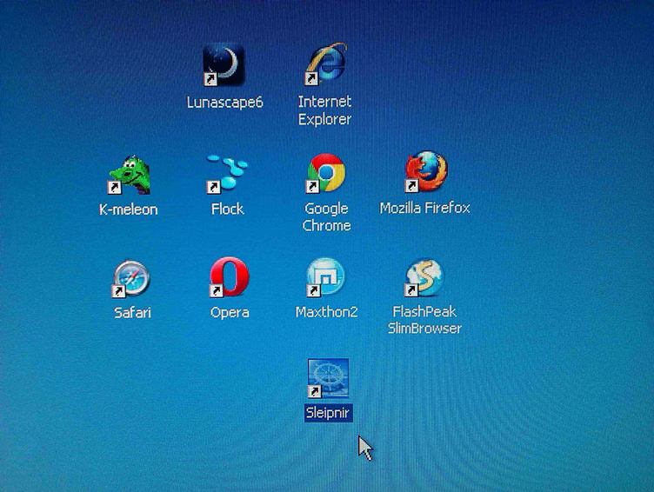654x492 pixels.
Task: Select the Google Chrome shortcut icon
Action: pos(326,173)
